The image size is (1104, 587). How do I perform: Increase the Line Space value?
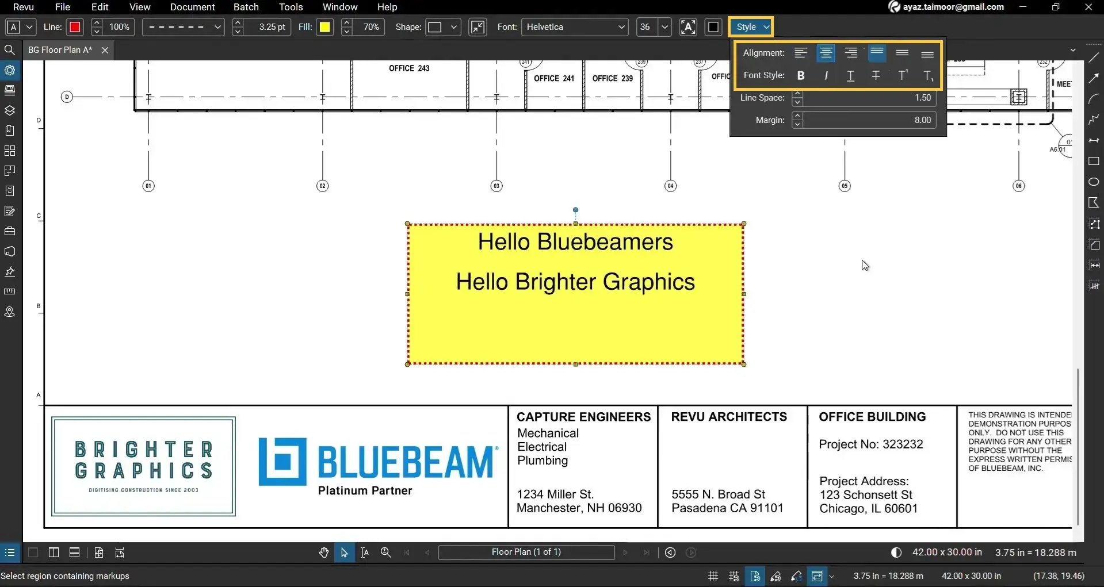(x=797, y=94)
